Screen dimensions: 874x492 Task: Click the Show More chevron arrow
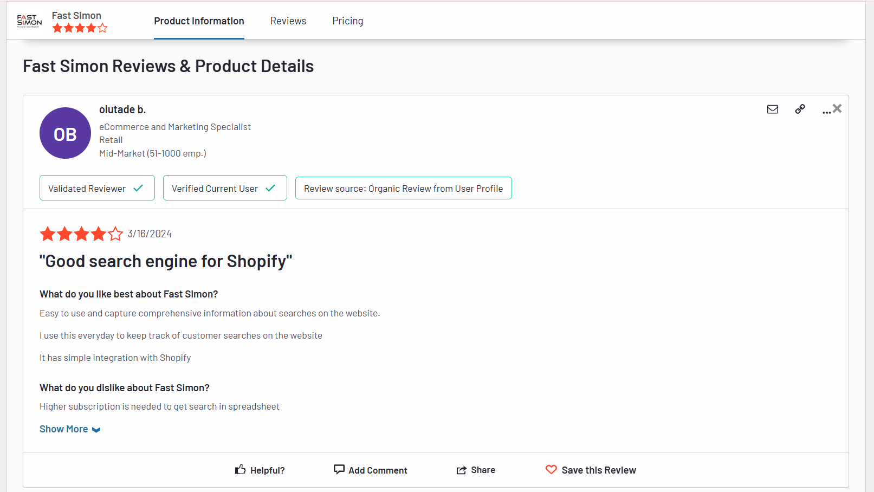coord(96,430)
